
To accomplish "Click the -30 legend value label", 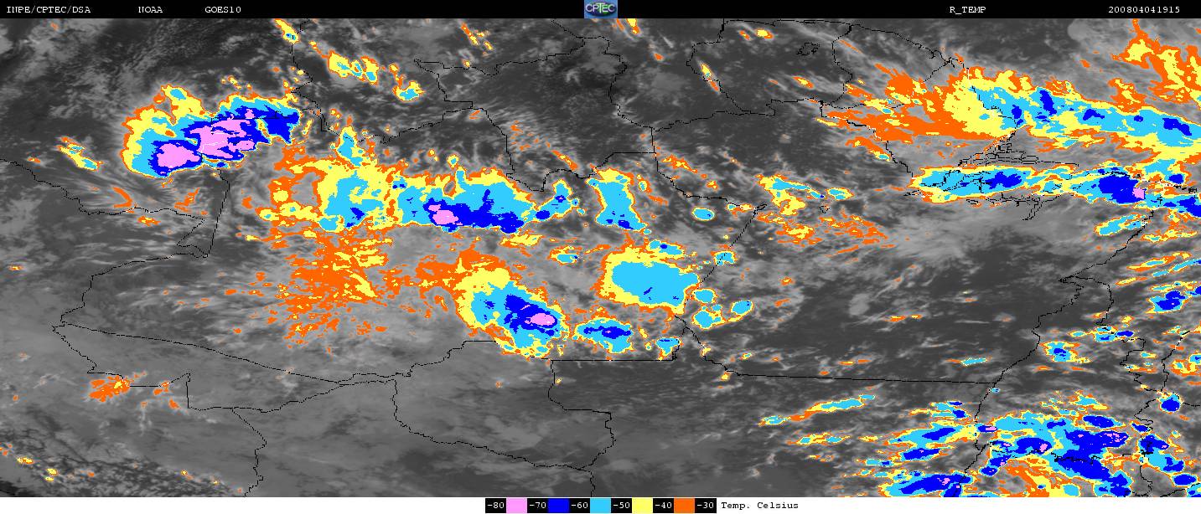I will click(x=705, y=506).
